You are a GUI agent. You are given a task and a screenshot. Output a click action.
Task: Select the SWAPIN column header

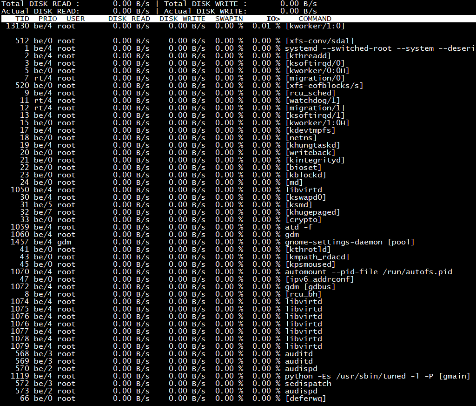coord(229,19)
